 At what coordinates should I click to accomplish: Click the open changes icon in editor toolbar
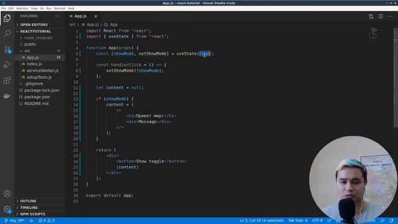point(371,16)
